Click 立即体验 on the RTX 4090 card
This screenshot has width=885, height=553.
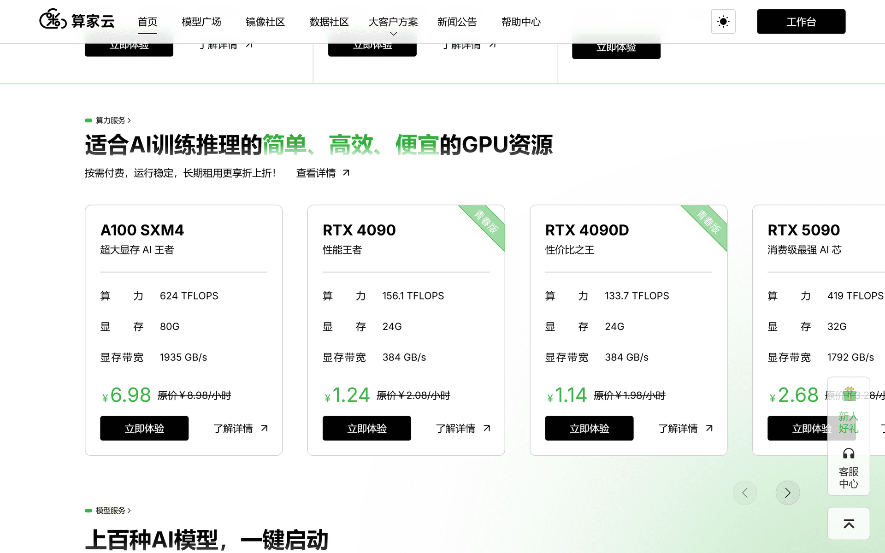(367, 428)
